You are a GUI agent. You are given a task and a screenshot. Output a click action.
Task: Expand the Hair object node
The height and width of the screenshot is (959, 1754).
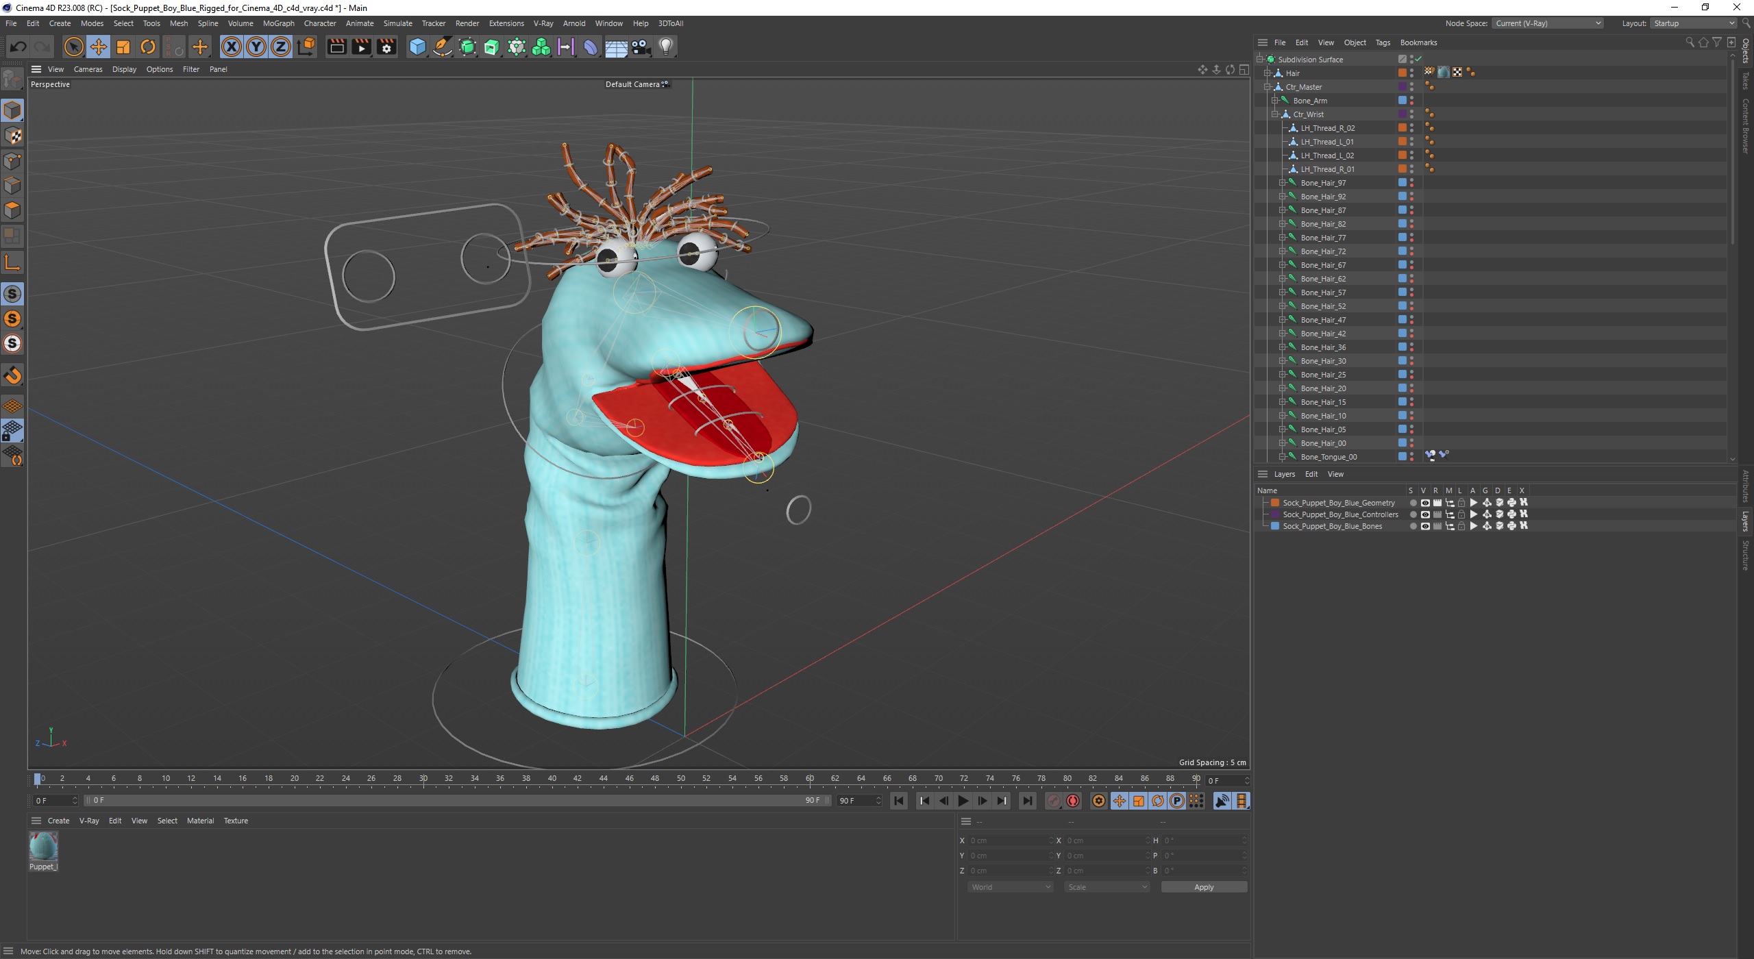click(1267, 73)
